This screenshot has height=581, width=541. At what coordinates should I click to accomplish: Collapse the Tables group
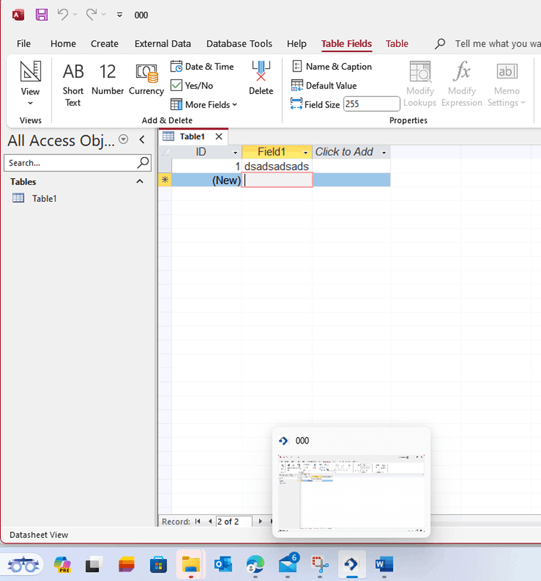click(x=139, y=181)
